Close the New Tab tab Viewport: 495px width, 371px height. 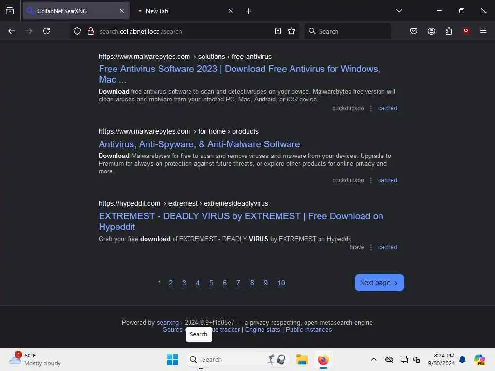(x=231, y=11)
